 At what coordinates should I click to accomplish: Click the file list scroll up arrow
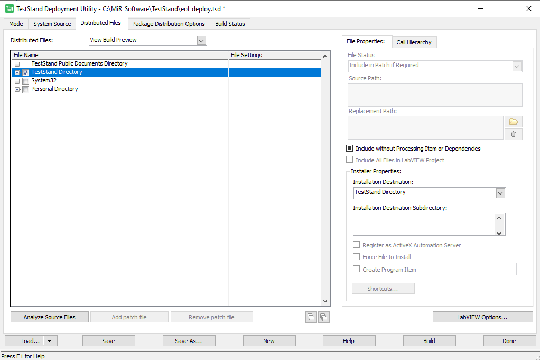point(325,56)
